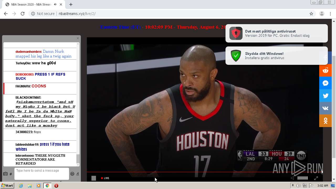
Task: Open the emoji picker in chat
Action: point(72,174)
